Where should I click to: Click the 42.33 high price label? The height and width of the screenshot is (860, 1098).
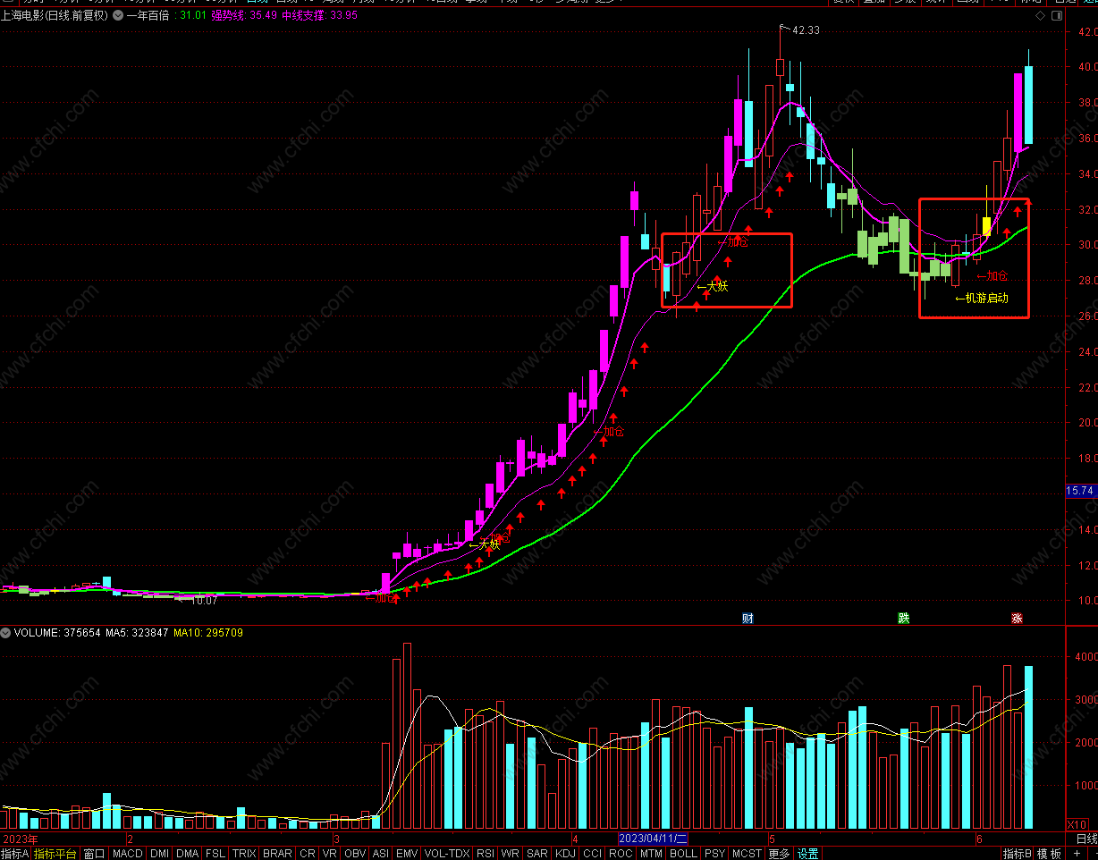pyautogui.click(x=806, y=30)
